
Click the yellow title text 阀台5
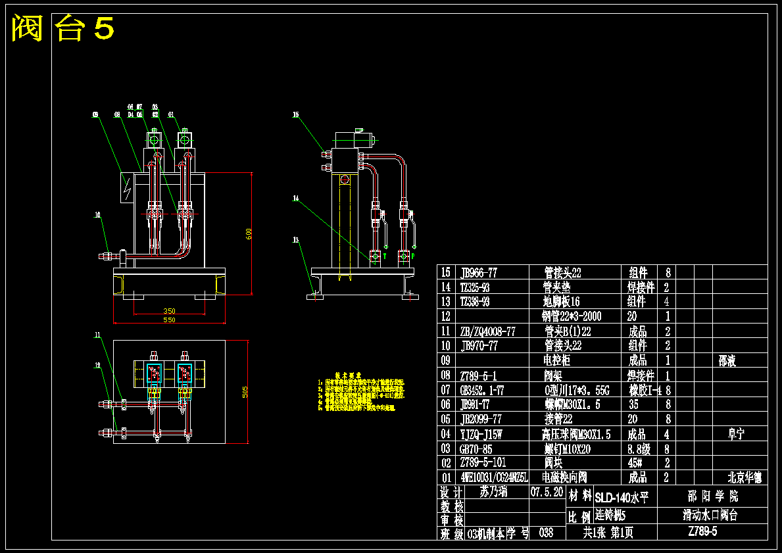tap(63, 28)
